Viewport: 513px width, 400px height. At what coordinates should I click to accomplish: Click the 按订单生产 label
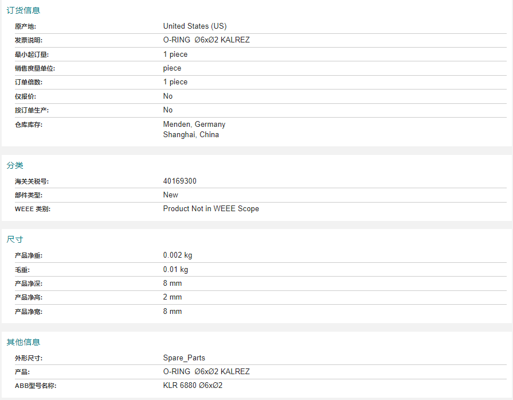[32, 110]
